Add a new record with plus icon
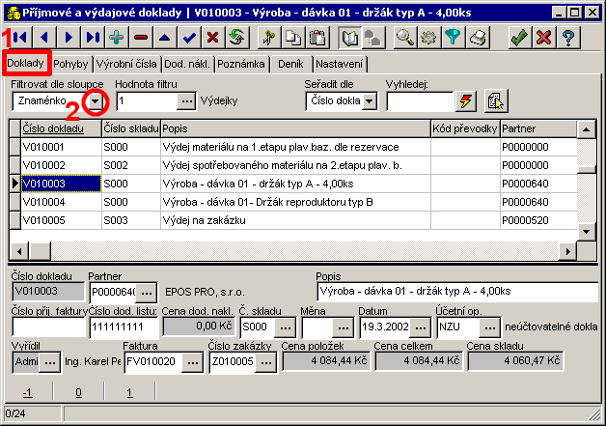The image size is (606, 426). pos(116,38)
